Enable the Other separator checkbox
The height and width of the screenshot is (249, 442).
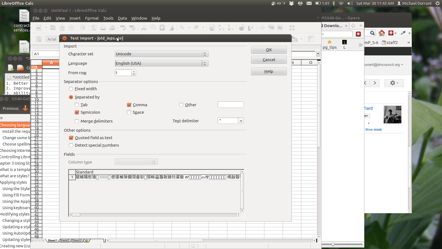[181, 105]
